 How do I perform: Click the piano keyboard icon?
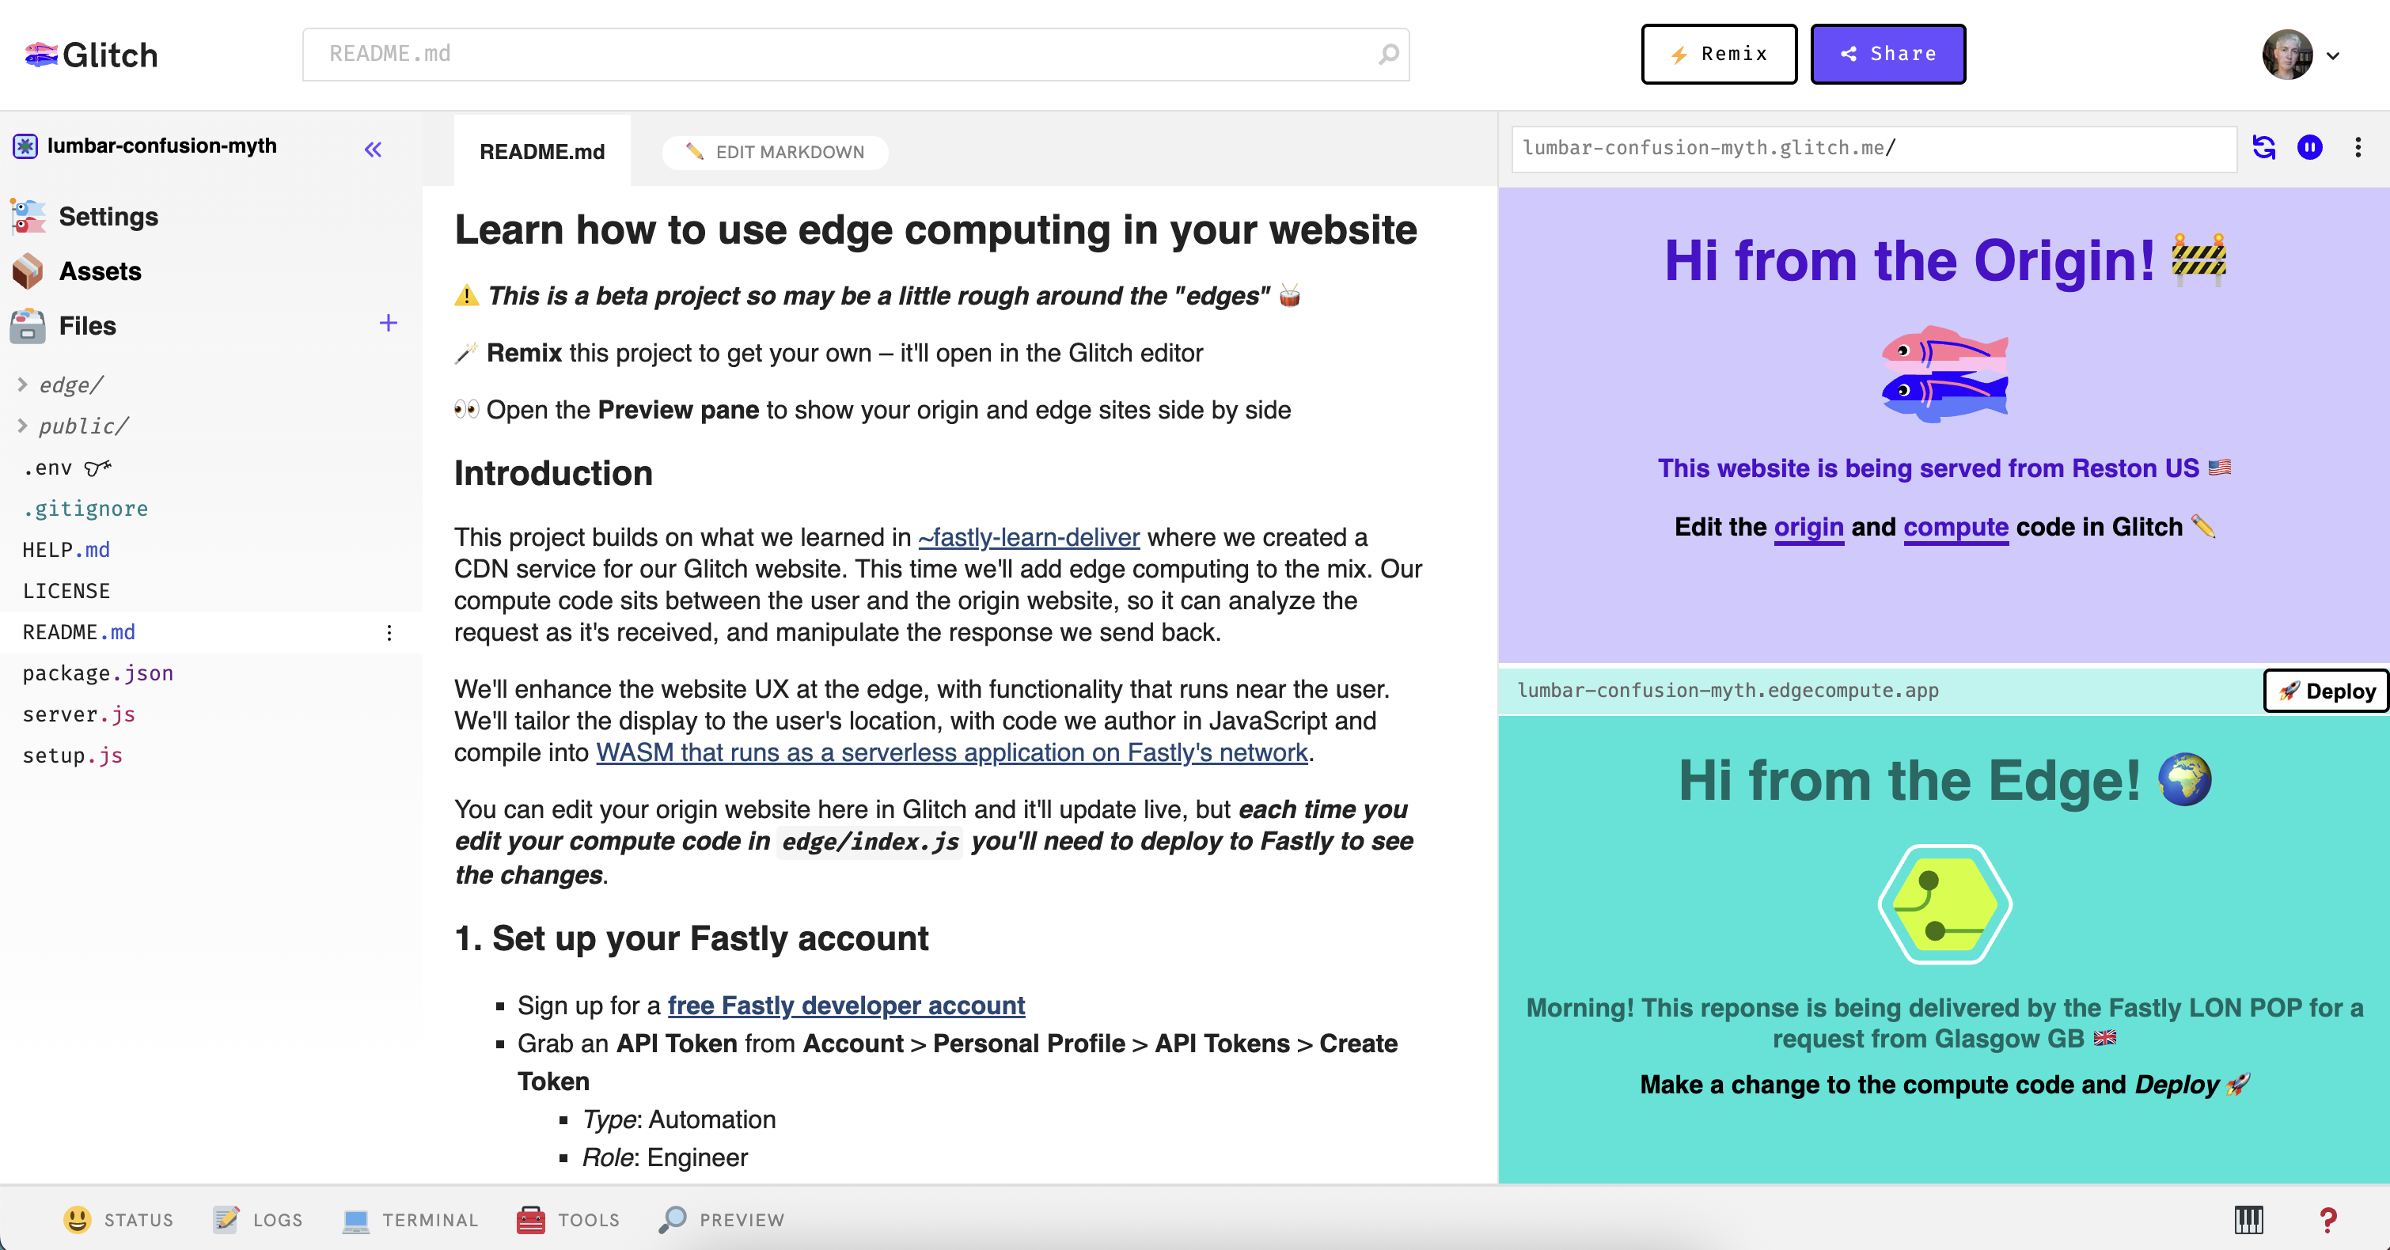tap(2248, 1219)
